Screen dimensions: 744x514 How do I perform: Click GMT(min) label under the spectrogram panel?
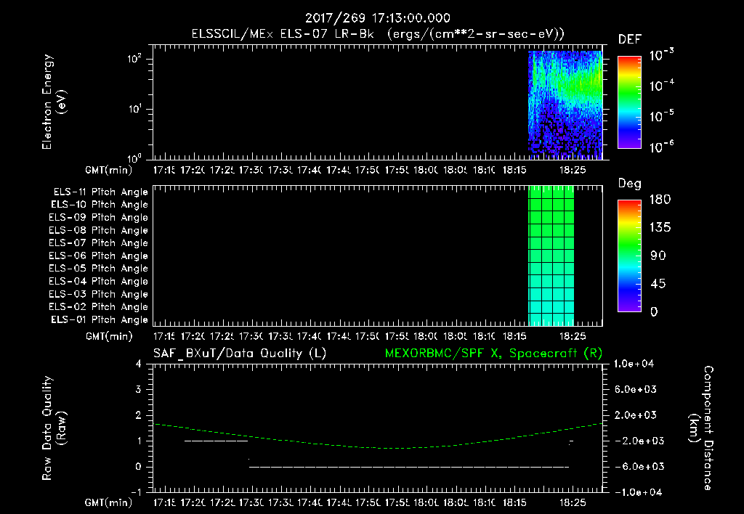[109, 170]
